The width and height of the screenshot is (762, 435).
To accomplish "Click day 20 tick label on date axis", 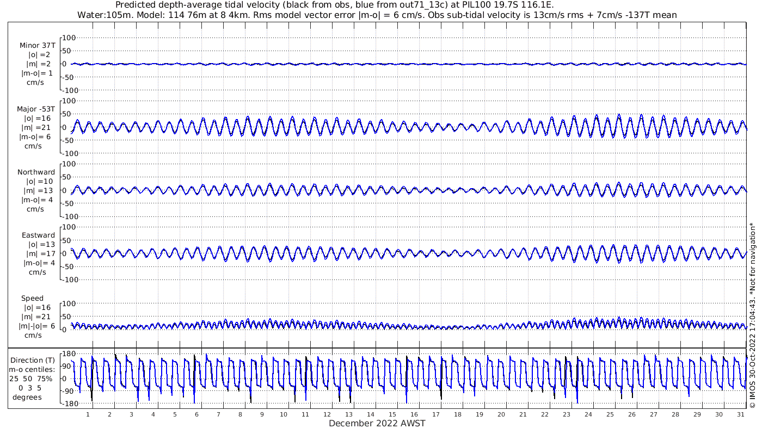I will [x=501, y=414].
